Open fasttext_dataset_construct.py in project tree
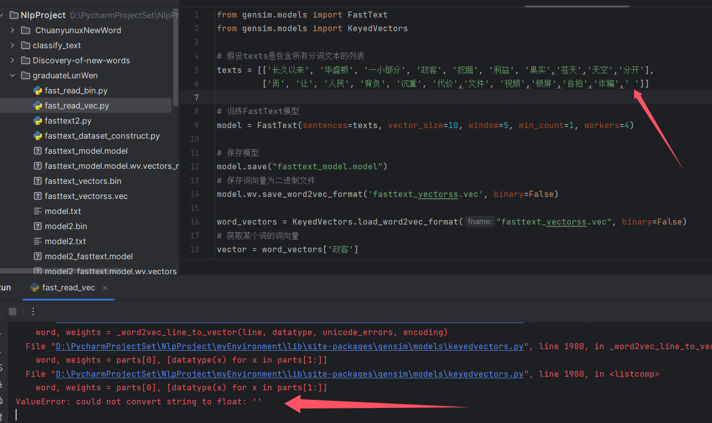This screenshot has height=423, width=712. [x=102, y=136]
